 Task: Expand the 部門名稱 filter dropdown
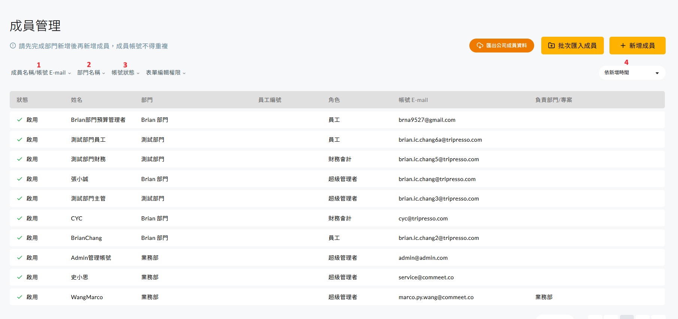[x=91, y=73]
